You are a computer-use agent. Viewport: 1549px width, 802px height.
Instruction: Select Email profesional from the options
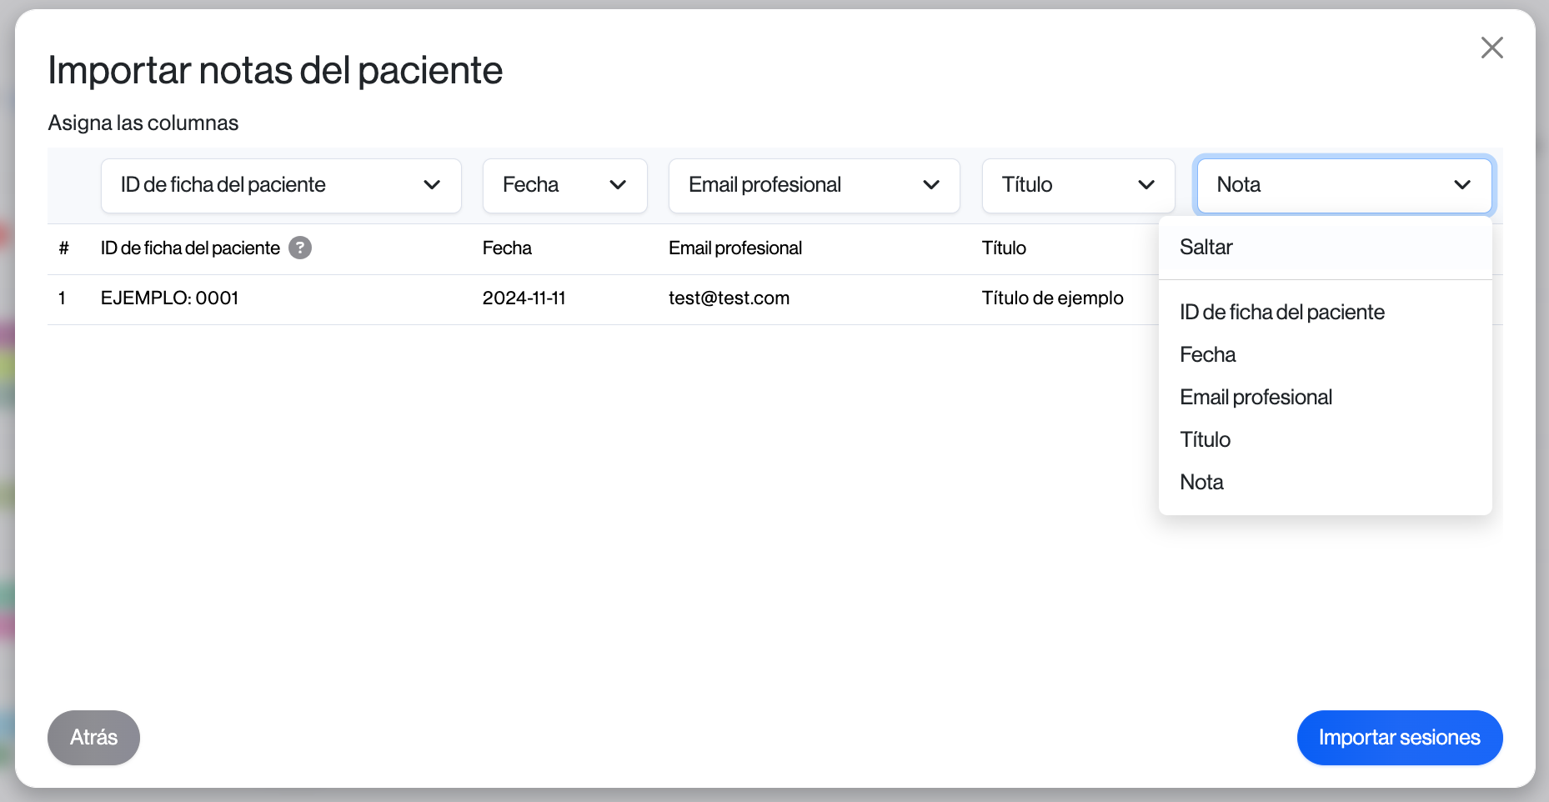point(1256,398)
